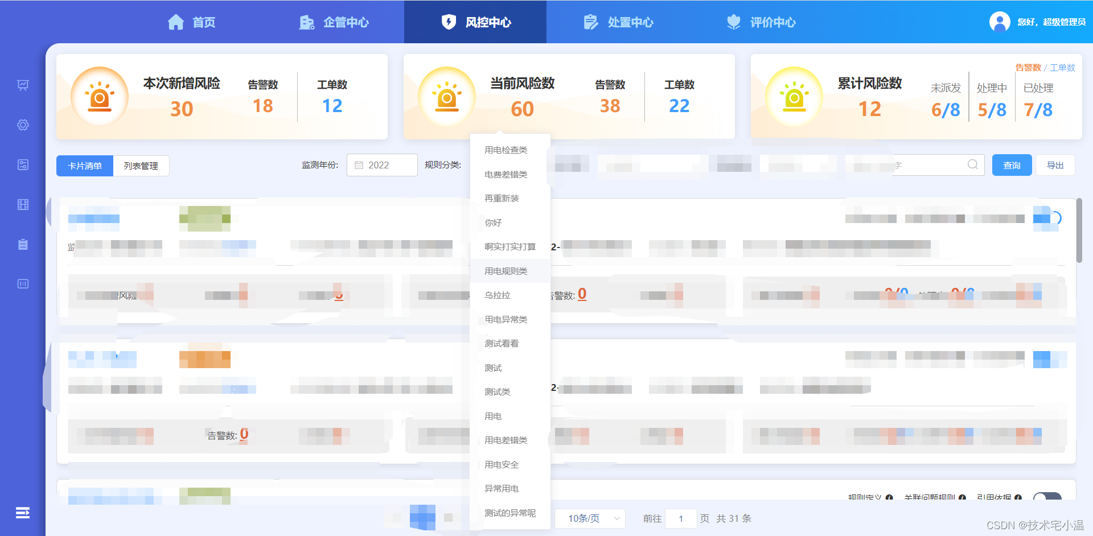Select 电费差错类 from the dropdown list
Viewport: 1093px width, 536px height.
click(x=510, y=174)
